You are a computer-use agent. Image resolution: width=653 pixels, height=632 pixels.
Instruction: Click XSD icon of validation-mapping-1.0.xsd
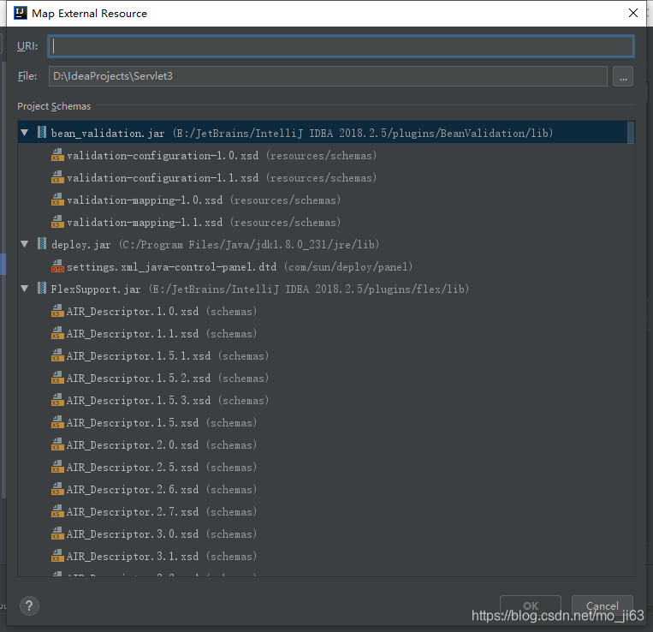point(57,200)
